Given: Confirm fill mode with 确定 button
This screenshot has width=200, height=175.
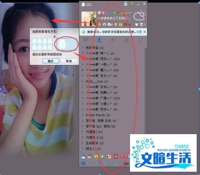Looking at the screenshot, I should click(x=51, y=61).
